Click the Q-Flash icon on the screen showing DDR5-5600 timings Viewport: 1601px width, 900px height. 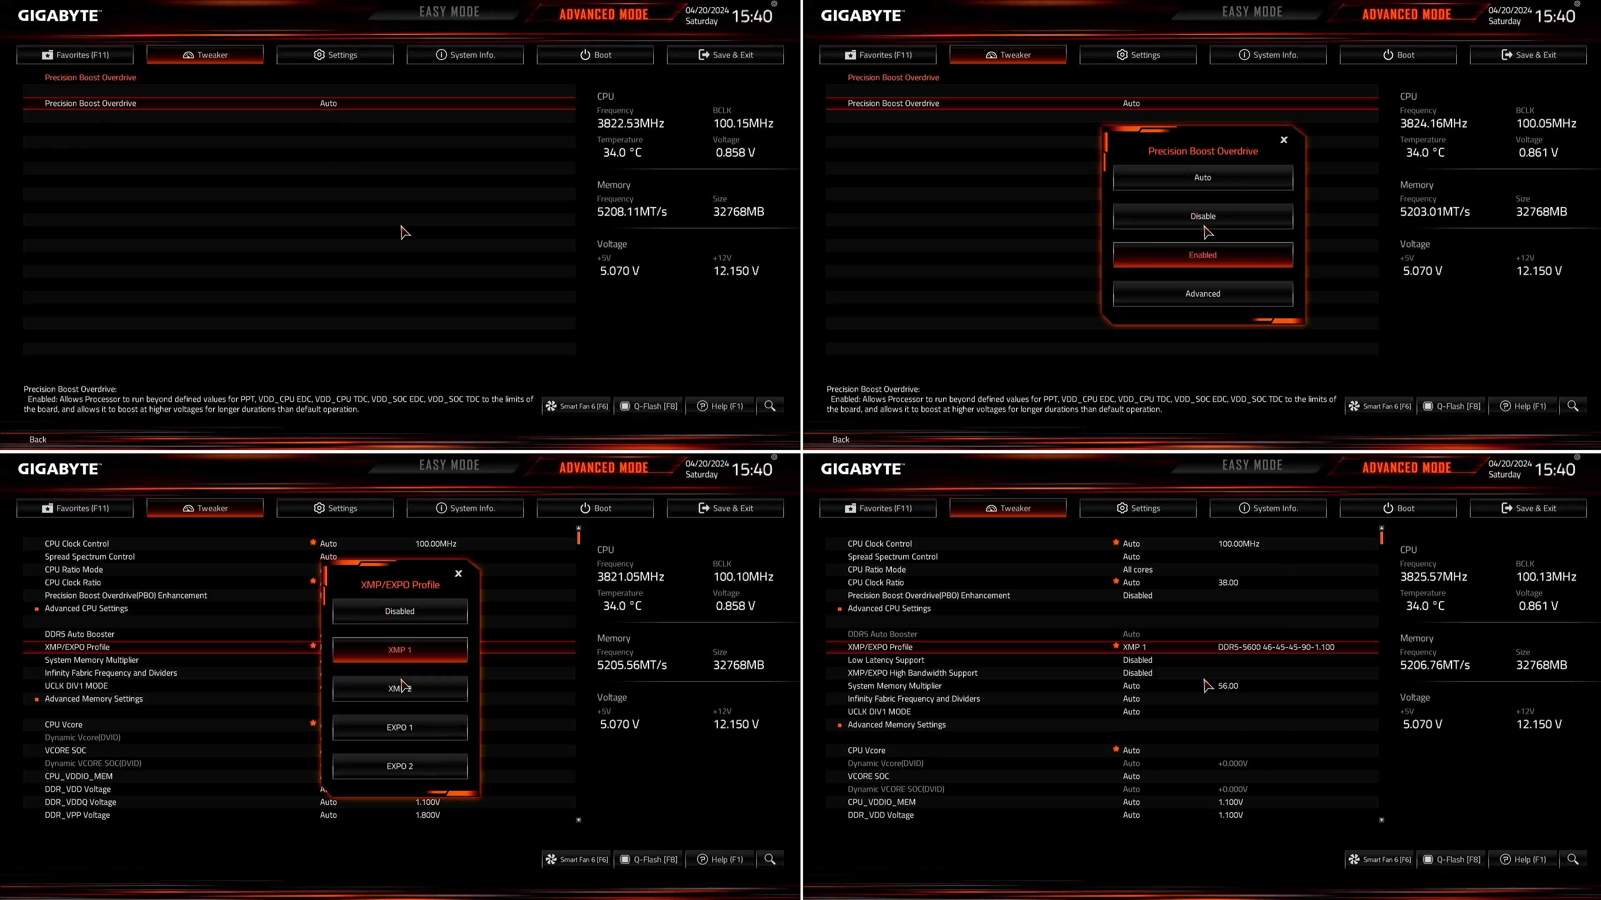pyautogui.click(x=1428, y=859)
